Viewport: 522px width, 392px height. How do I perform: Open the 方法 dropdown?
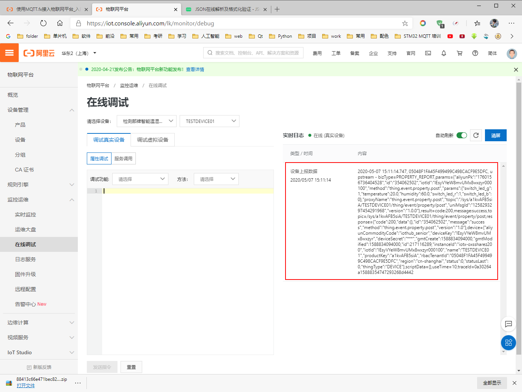pos(216,179)
